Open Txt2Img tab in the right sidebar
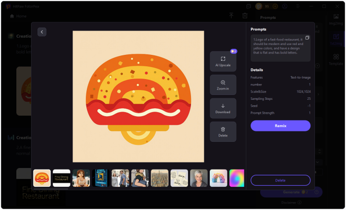The image size is (346, 210). coord(336,40)
